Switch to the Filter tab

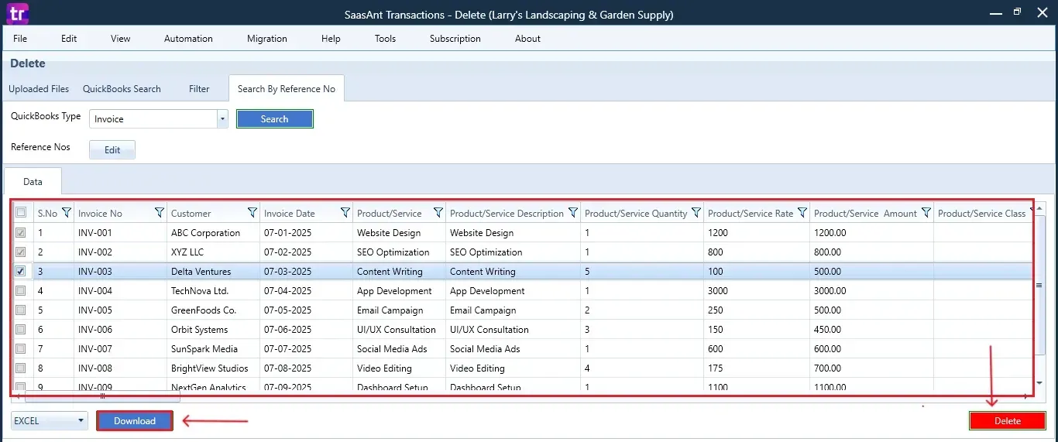[x=199, y=89]
